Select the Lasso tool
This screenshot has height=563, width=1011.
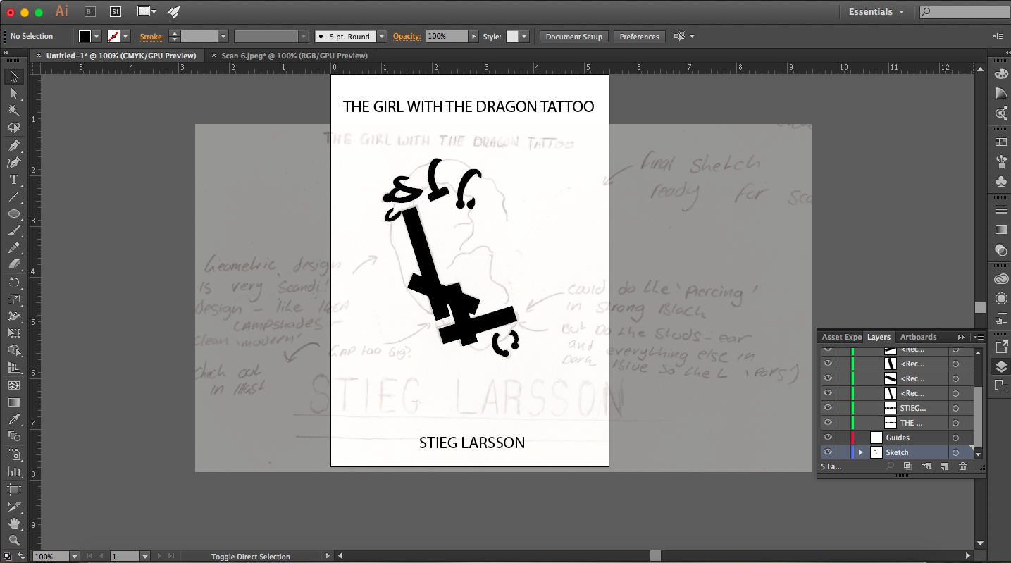[14, 128]
